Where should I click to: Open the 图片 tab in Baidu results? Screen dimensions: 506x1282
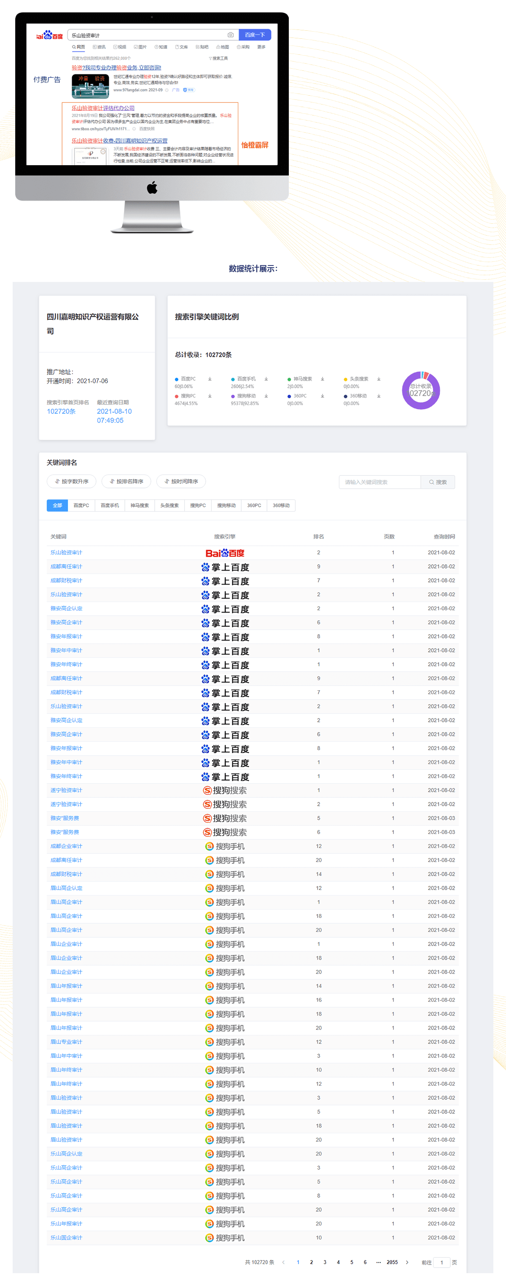point(140,47)
